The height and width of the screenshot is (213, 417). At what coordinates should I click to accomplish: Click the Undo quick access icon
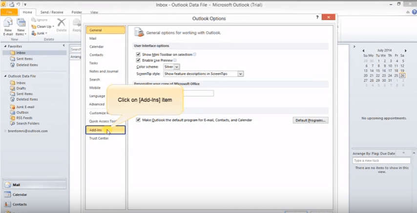[19, 4]
